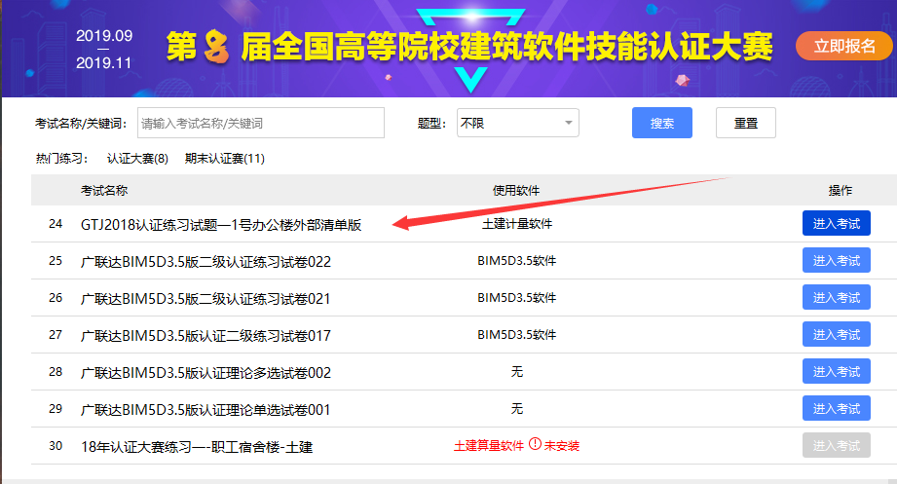This screenshot has height=484, width=897.
Task: Click exam name 广联达BIM5D3.5版二级认证练习试卷022
Action: click(x=206, y=262)
